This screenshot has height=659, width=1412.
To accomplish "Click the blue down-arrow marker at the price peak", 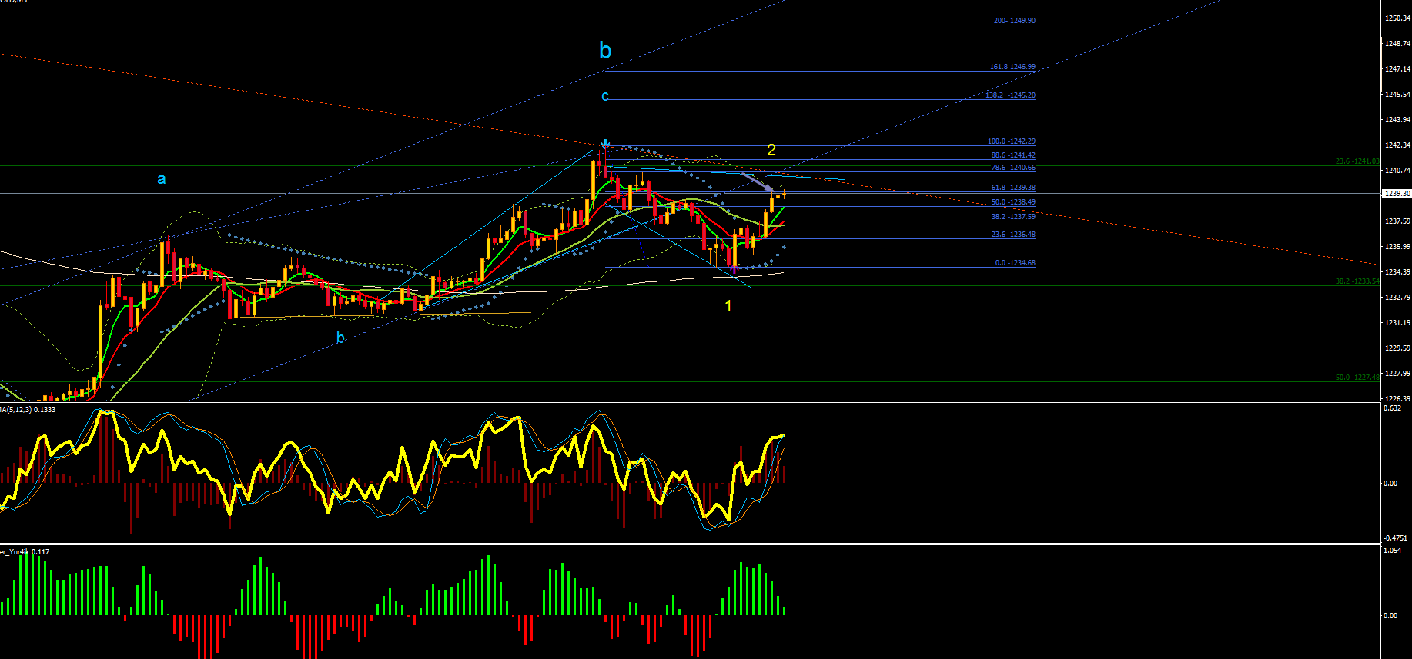I will pyautogui.click(x=606, y=145).
